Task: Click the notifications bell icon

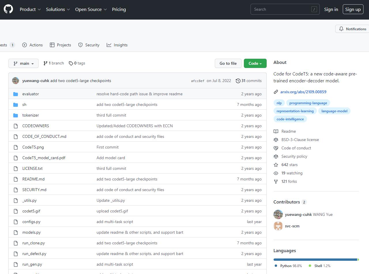Action: (x=341, y=29)
